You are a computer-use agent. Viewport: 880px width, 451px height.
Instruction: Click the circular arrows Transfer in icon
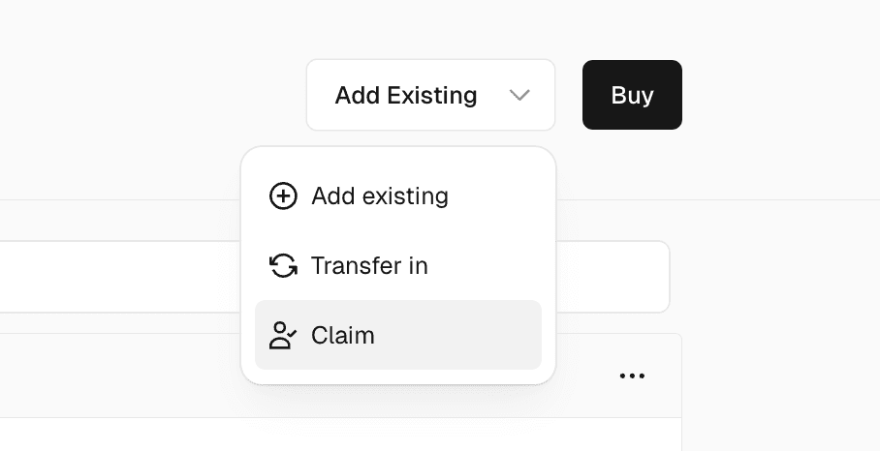tap(283, 266)
